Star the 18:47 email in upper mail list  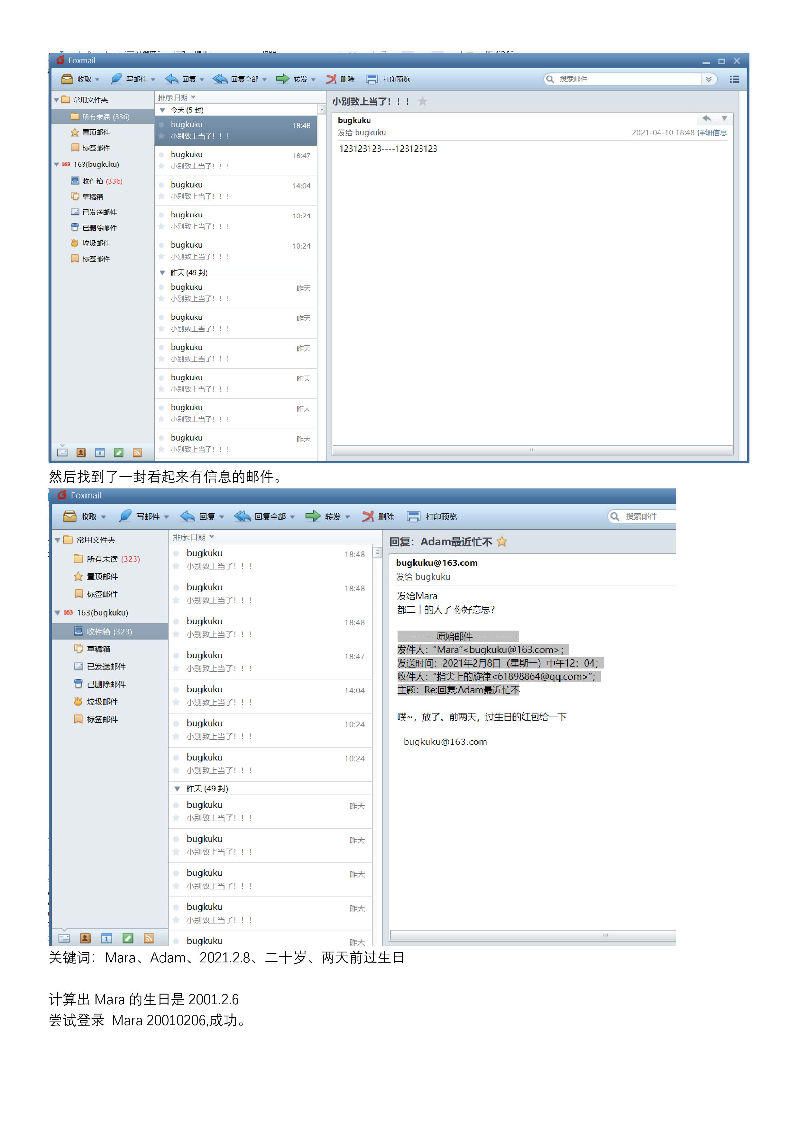pyautogui.click(x=161, y=166)
